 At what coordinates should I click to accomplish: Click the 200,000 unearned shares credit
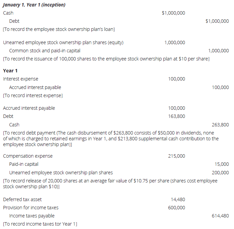coord(220,173)
